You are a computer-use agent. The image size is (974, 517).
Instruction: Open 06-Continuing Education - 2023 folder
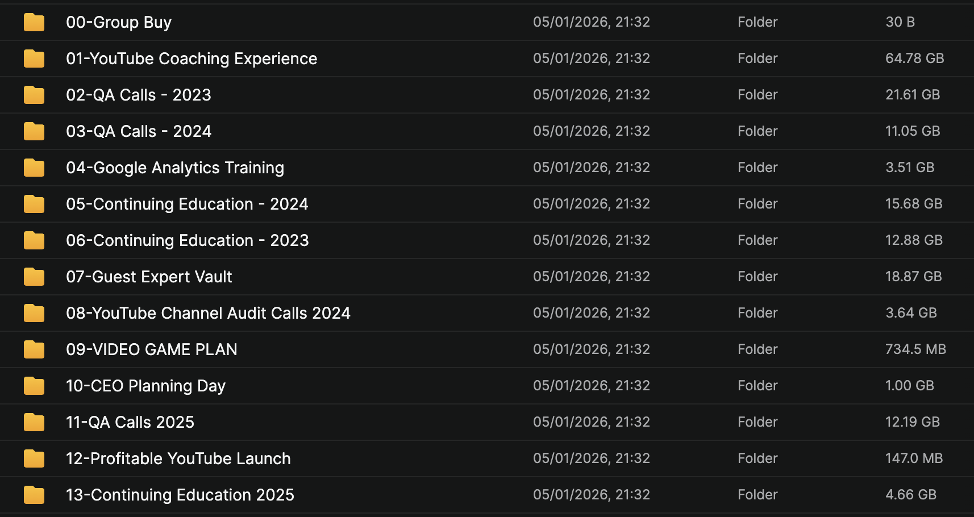[188, 240]
